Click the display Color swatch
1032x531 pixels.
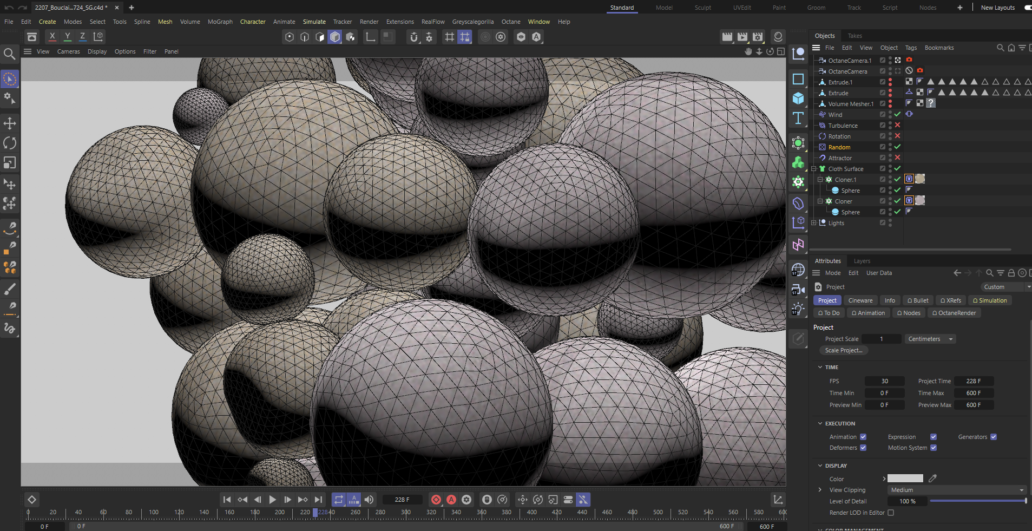905,478
